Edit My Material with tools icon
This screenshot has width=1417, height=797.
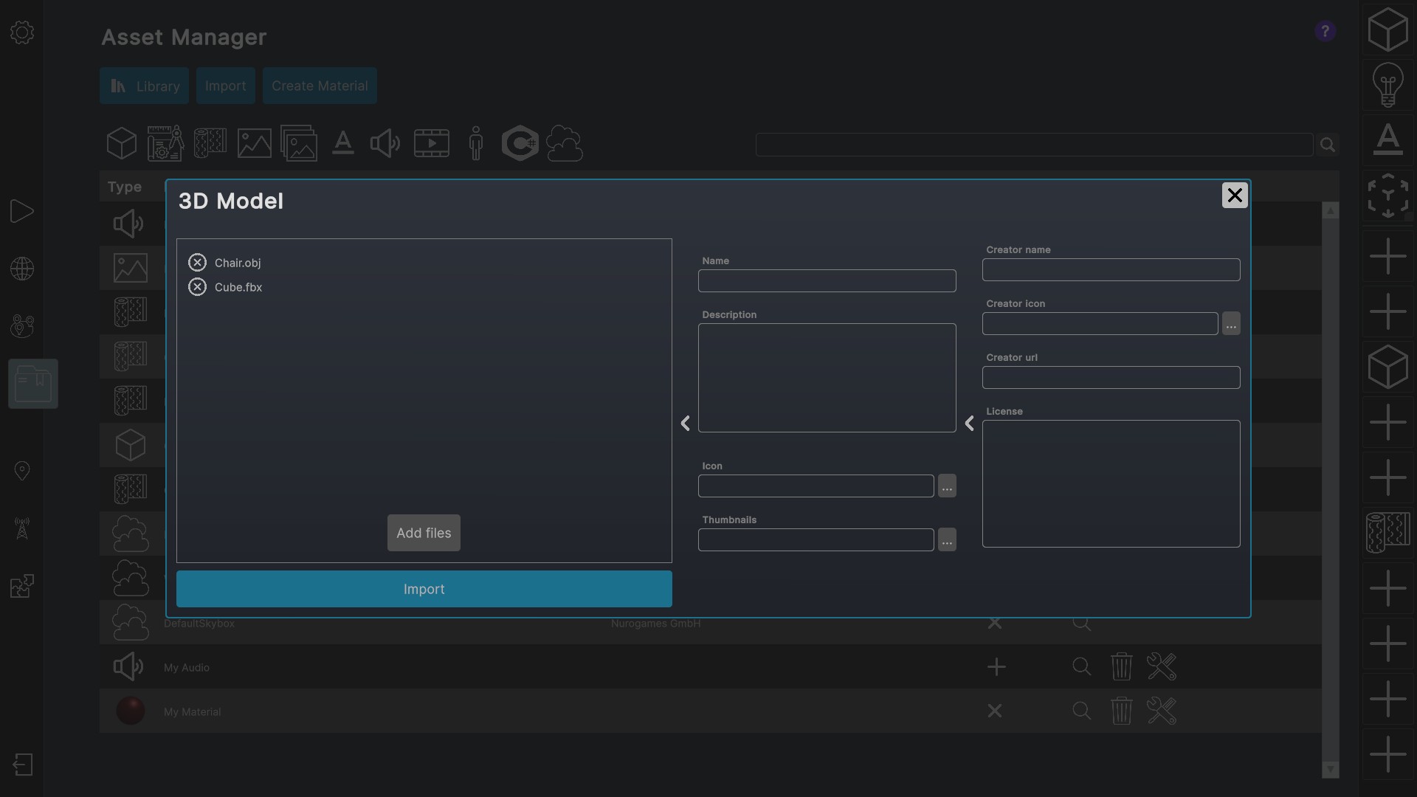click(1162, 711)
